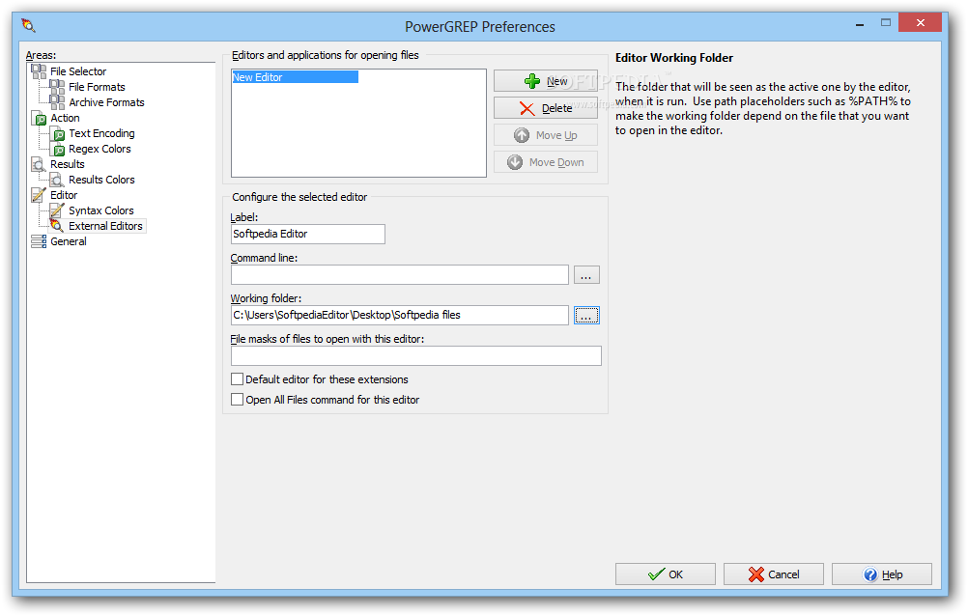Click the Regex Colors tree icon
The image size is (968, 616).
click(x=57, y=148)
